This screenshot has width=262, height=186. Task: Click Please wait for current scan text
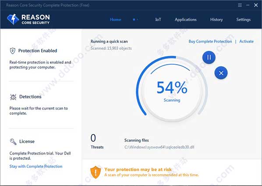pyautogui.click(x=39, y=111)
